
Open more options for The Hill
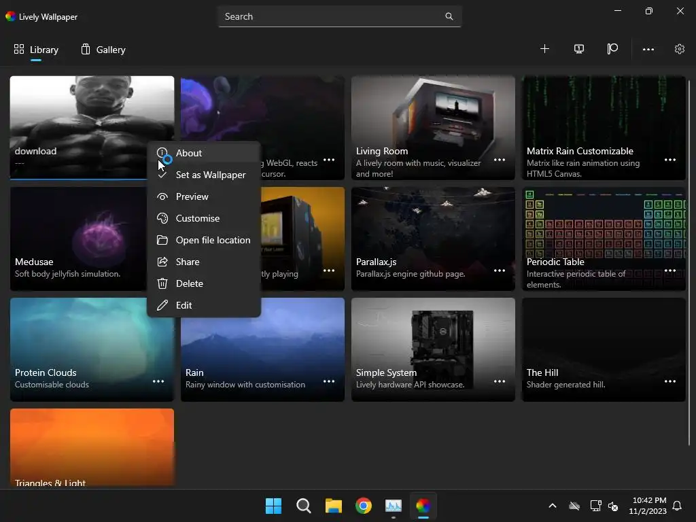coord(669,381)
